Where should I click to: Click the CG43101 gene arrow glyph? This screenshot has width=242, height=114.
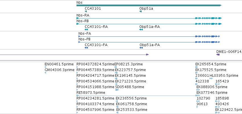point(86,11)
